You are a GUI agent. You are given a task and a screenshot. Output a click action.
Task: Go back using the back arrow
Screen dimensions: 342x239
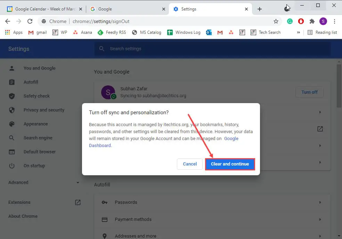point(8,21)
